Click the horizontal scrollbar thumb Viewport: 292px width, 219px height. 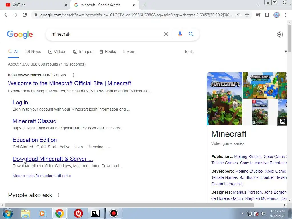click(x=129, y=205)
